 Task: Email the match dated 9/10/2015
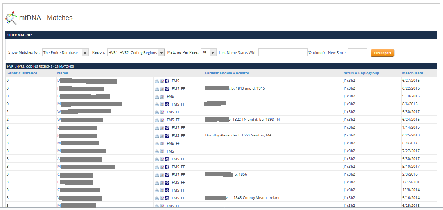click(x=157, y=97)
